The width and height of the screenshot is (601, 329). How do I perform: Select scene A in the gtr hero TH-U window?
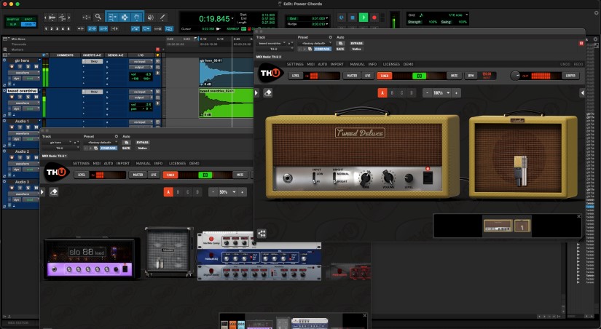coord(168,192)
